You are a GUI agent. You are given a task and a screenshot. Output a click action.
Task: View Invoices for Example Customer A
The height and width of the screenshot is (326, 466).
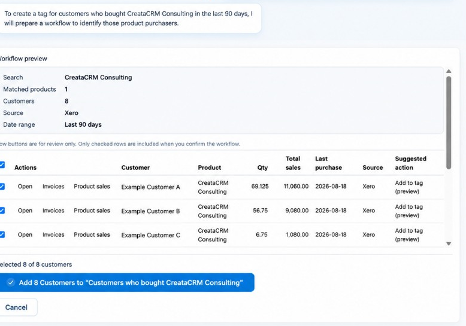tap(53, 187)
